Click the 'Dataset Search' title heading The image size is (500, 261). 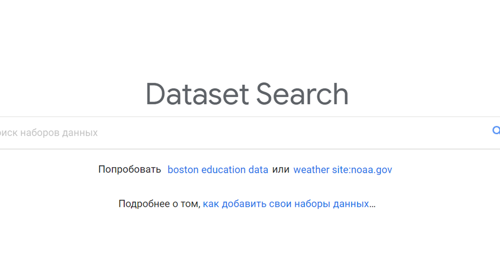(x=247, y=94)
